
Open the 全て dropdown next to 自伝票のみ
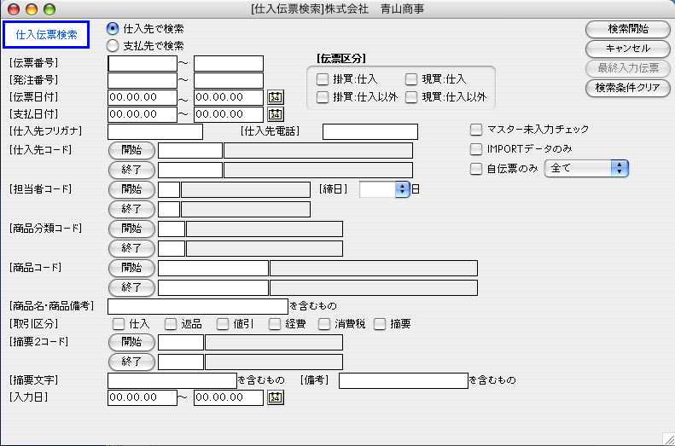click(x=585, y=169)
